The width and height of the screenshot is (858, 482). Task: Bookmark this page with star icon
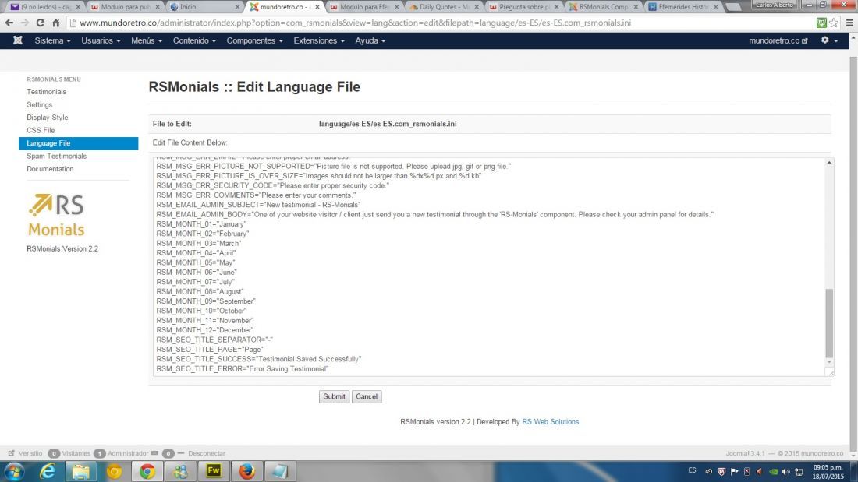[x=833, y=23]
